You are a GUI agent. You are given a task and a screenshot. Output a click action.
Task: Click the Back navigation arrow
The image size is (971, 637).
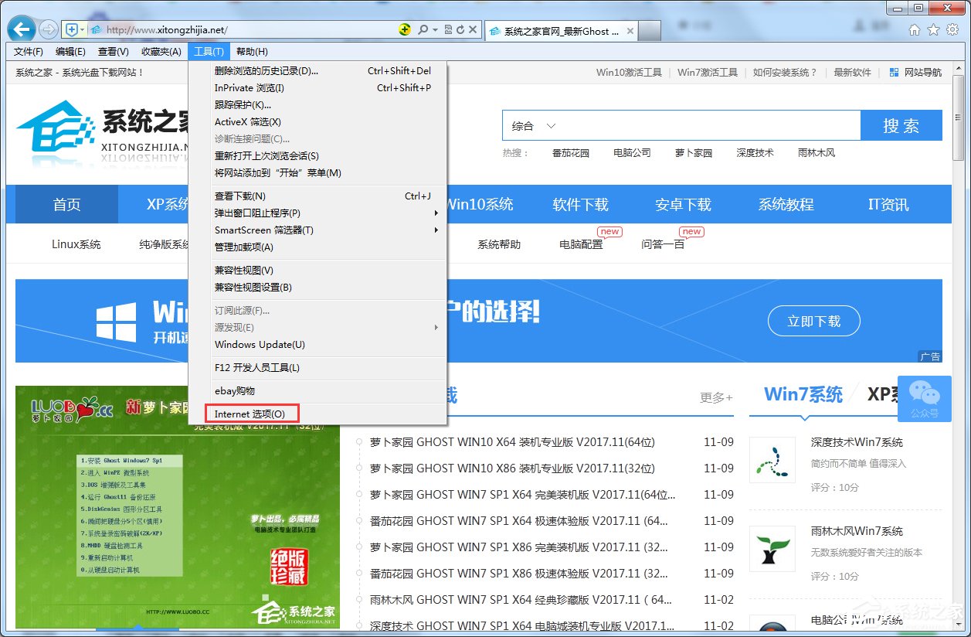tap(20, 29)
